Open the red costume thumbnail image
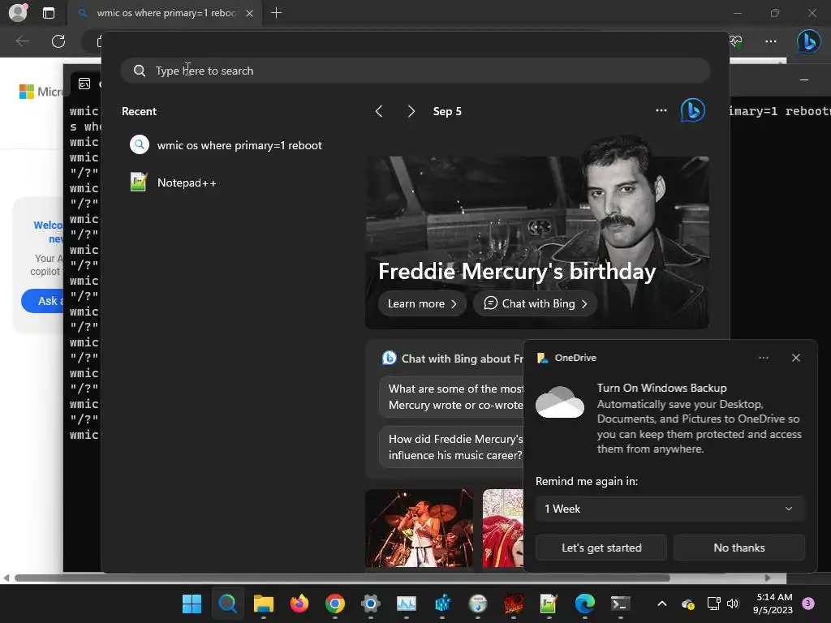 503,528
